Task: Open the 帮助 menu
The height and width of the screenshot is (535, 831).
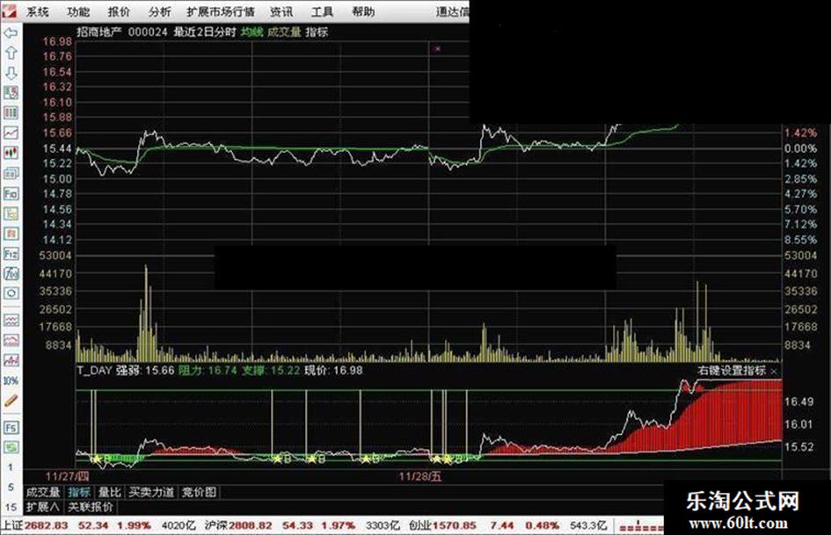Action: (x=363, y=11)
